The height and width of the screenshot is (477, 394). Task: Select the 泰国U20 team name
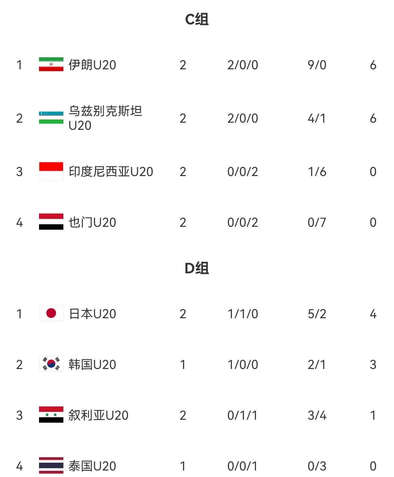pos(92,466)
